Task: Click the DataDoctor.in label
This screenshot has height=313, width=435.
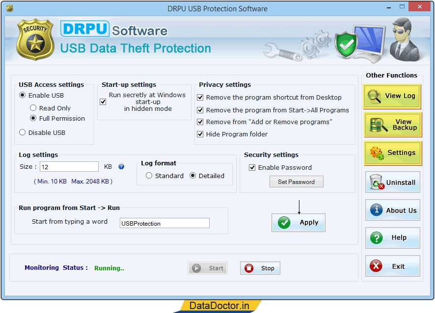Action: 219,306
